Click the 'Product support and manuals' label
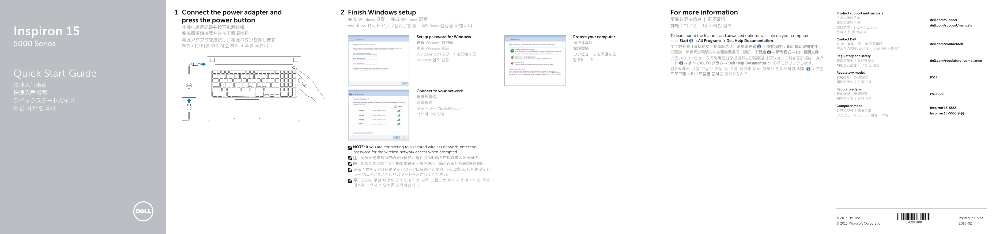This screenshot has width=996, height=234. [859, 14]
